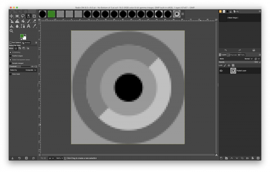The width and height of the screenshot is (270, 172).
Task: Click the green foreground color swatch
Action: click(22, 36)
